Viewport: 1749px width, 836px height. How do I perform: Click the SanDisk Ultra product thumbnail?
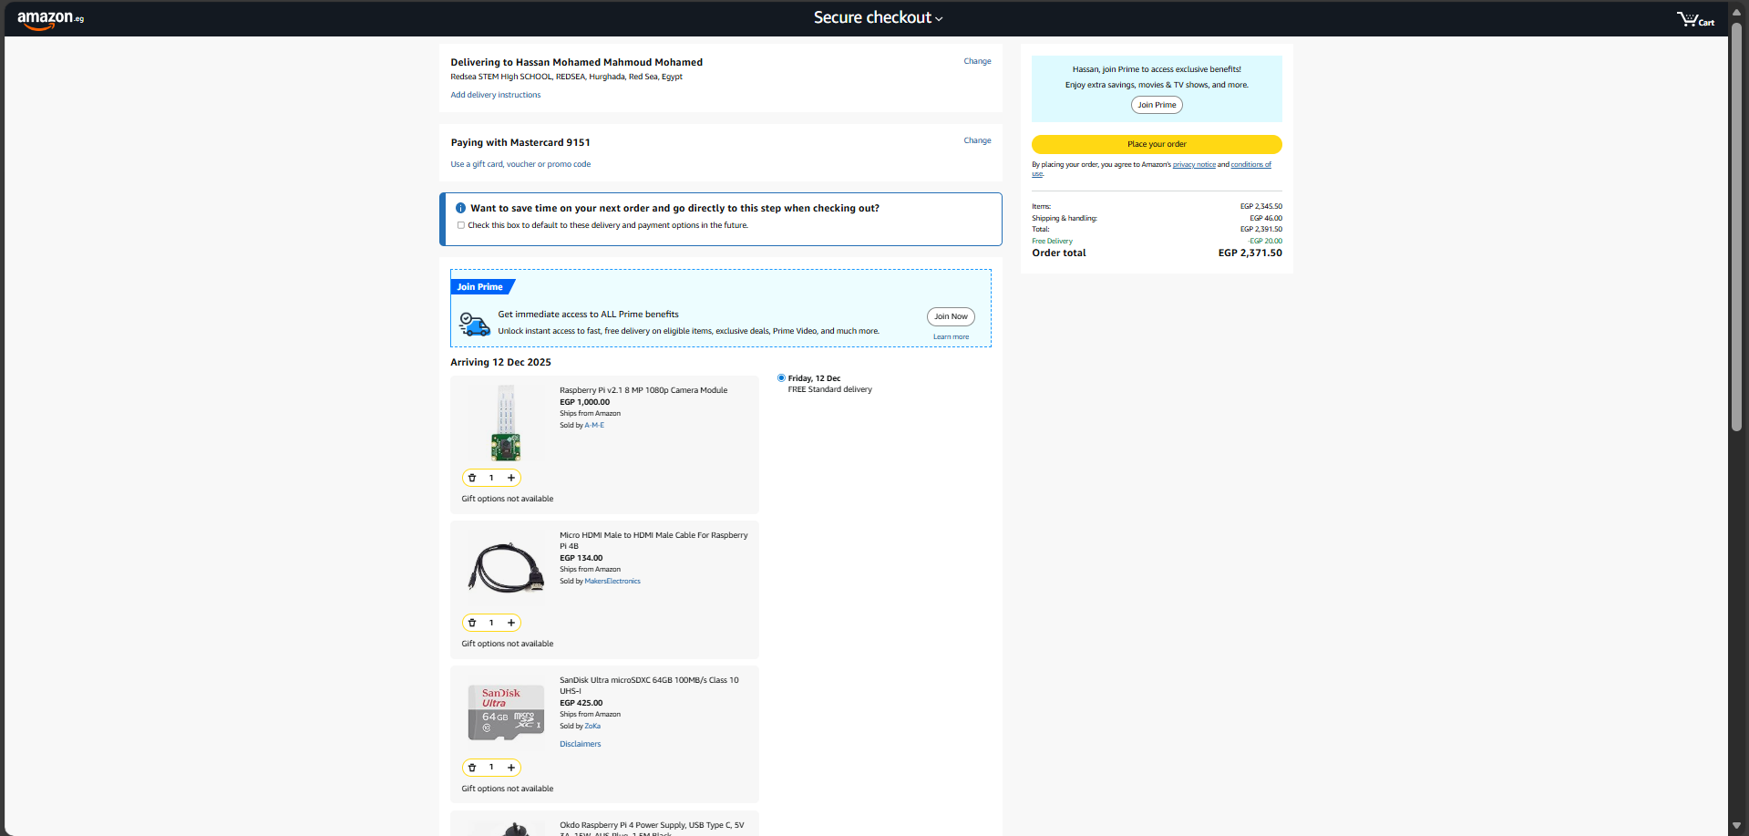(x=506, y=712)
